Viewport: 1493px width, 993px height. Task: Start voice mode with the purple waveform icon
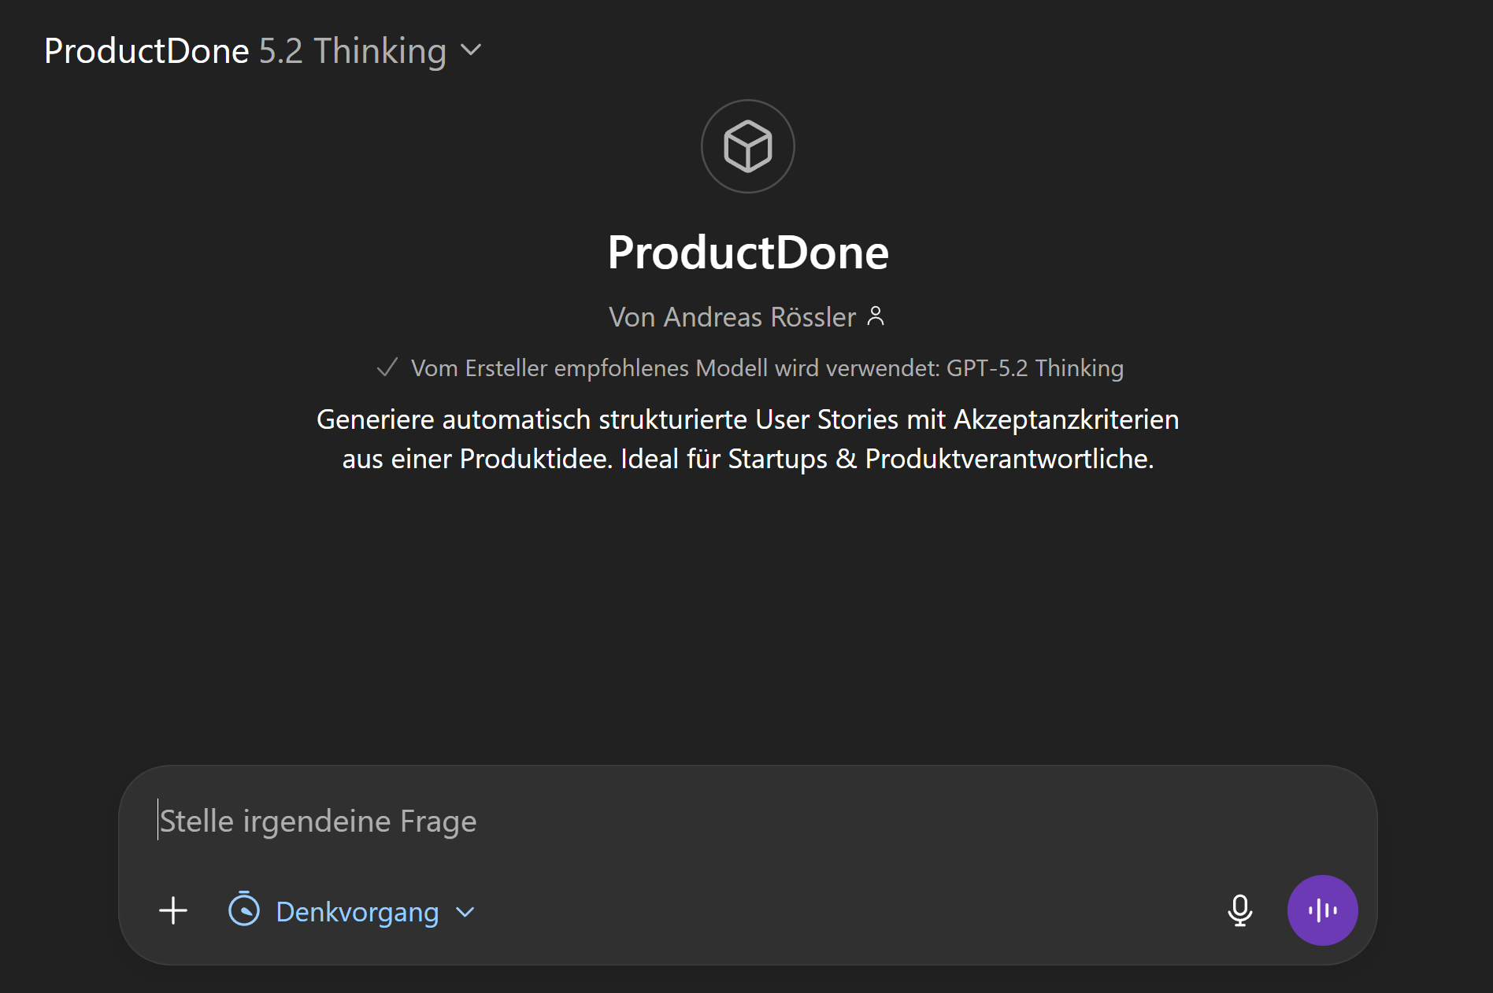(1322, 910)
